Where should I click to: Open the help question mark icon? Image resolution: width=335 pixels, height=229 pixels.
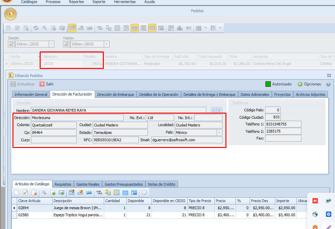328,84
